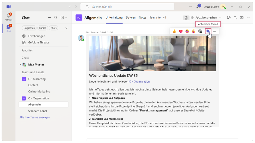Open Chat pane more options ellipsis
255x143 pixels.
click(x=50, y=18)
